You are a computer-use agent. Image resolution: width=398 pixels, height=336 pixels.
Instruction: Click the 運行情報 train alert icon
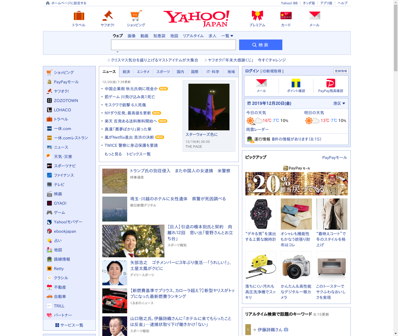point(251,139)
